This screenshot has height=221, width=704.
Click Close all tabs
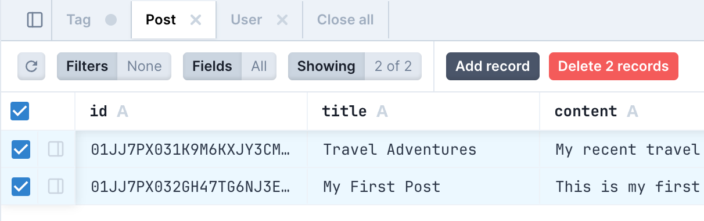pos(346,20)
